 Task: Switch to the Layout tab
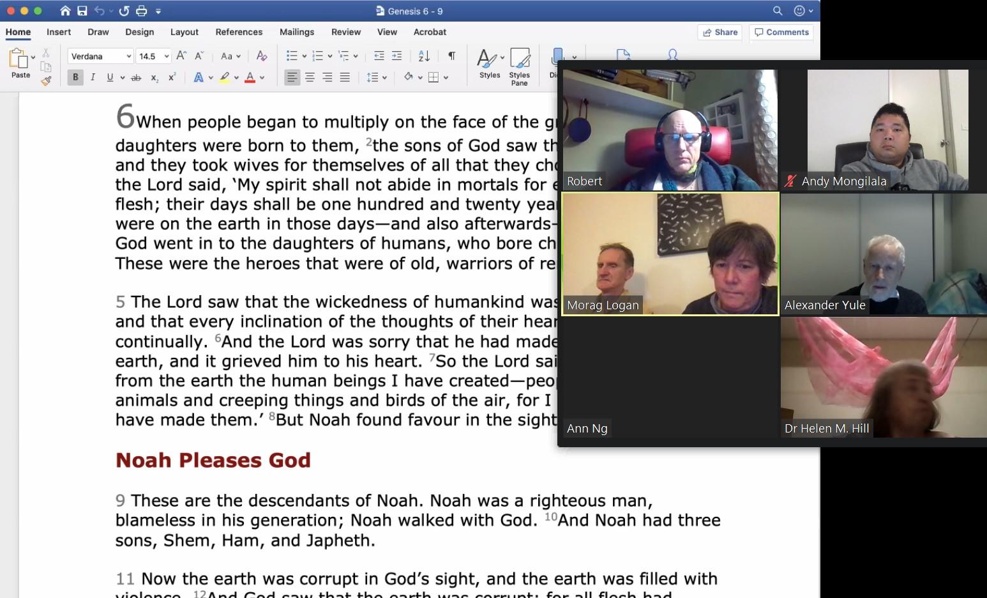coord(185,32)
